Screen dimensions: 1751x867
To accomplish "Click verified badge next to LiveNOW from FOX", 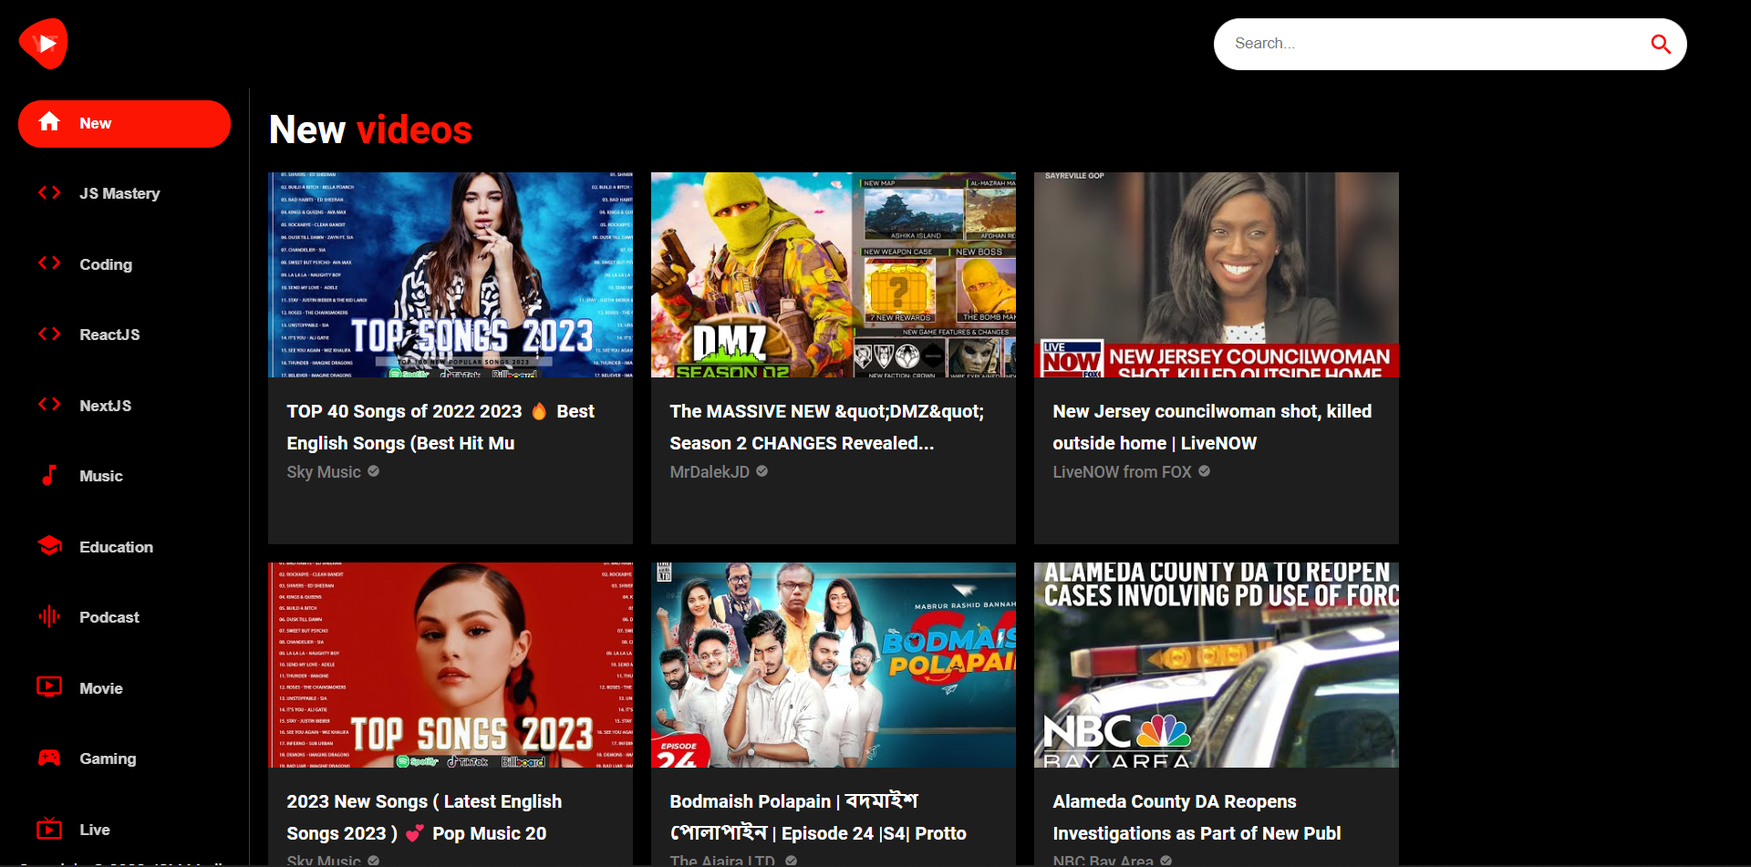I will tap(1204, 471).
